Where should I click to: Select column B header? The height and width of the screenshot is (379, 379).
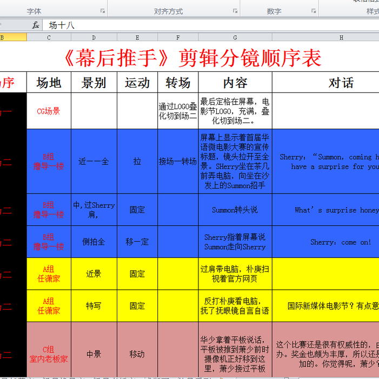13,37
